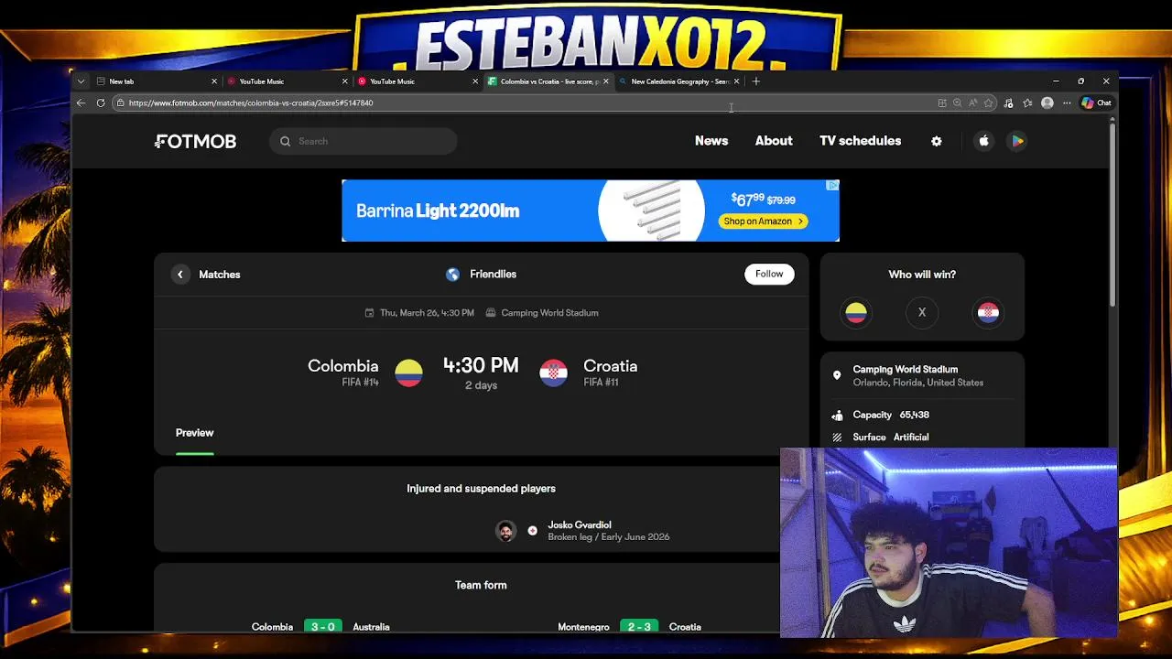1172x659 pixels.
Task: Click the zoom icon in address bar
Action: click(957, 103)
